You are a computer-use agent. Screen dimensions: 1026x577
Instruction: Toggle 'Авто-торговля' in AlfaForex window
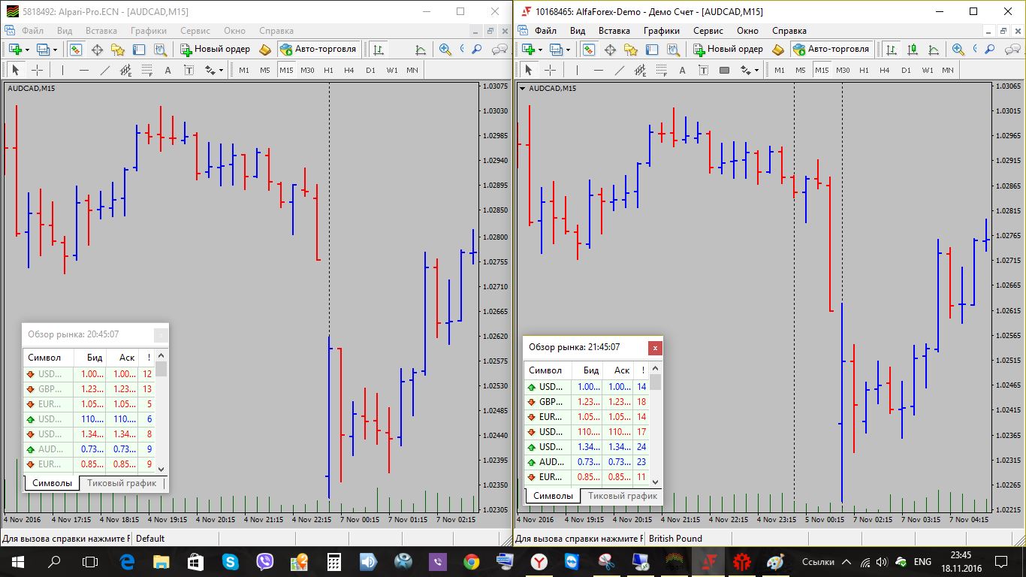tap(831, 50)
